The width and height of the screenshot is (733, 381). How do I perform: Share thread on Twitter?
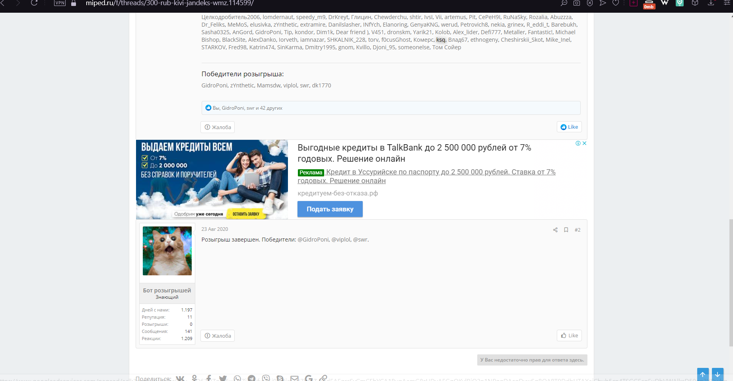pyautogui.click(x=223, y=378)
